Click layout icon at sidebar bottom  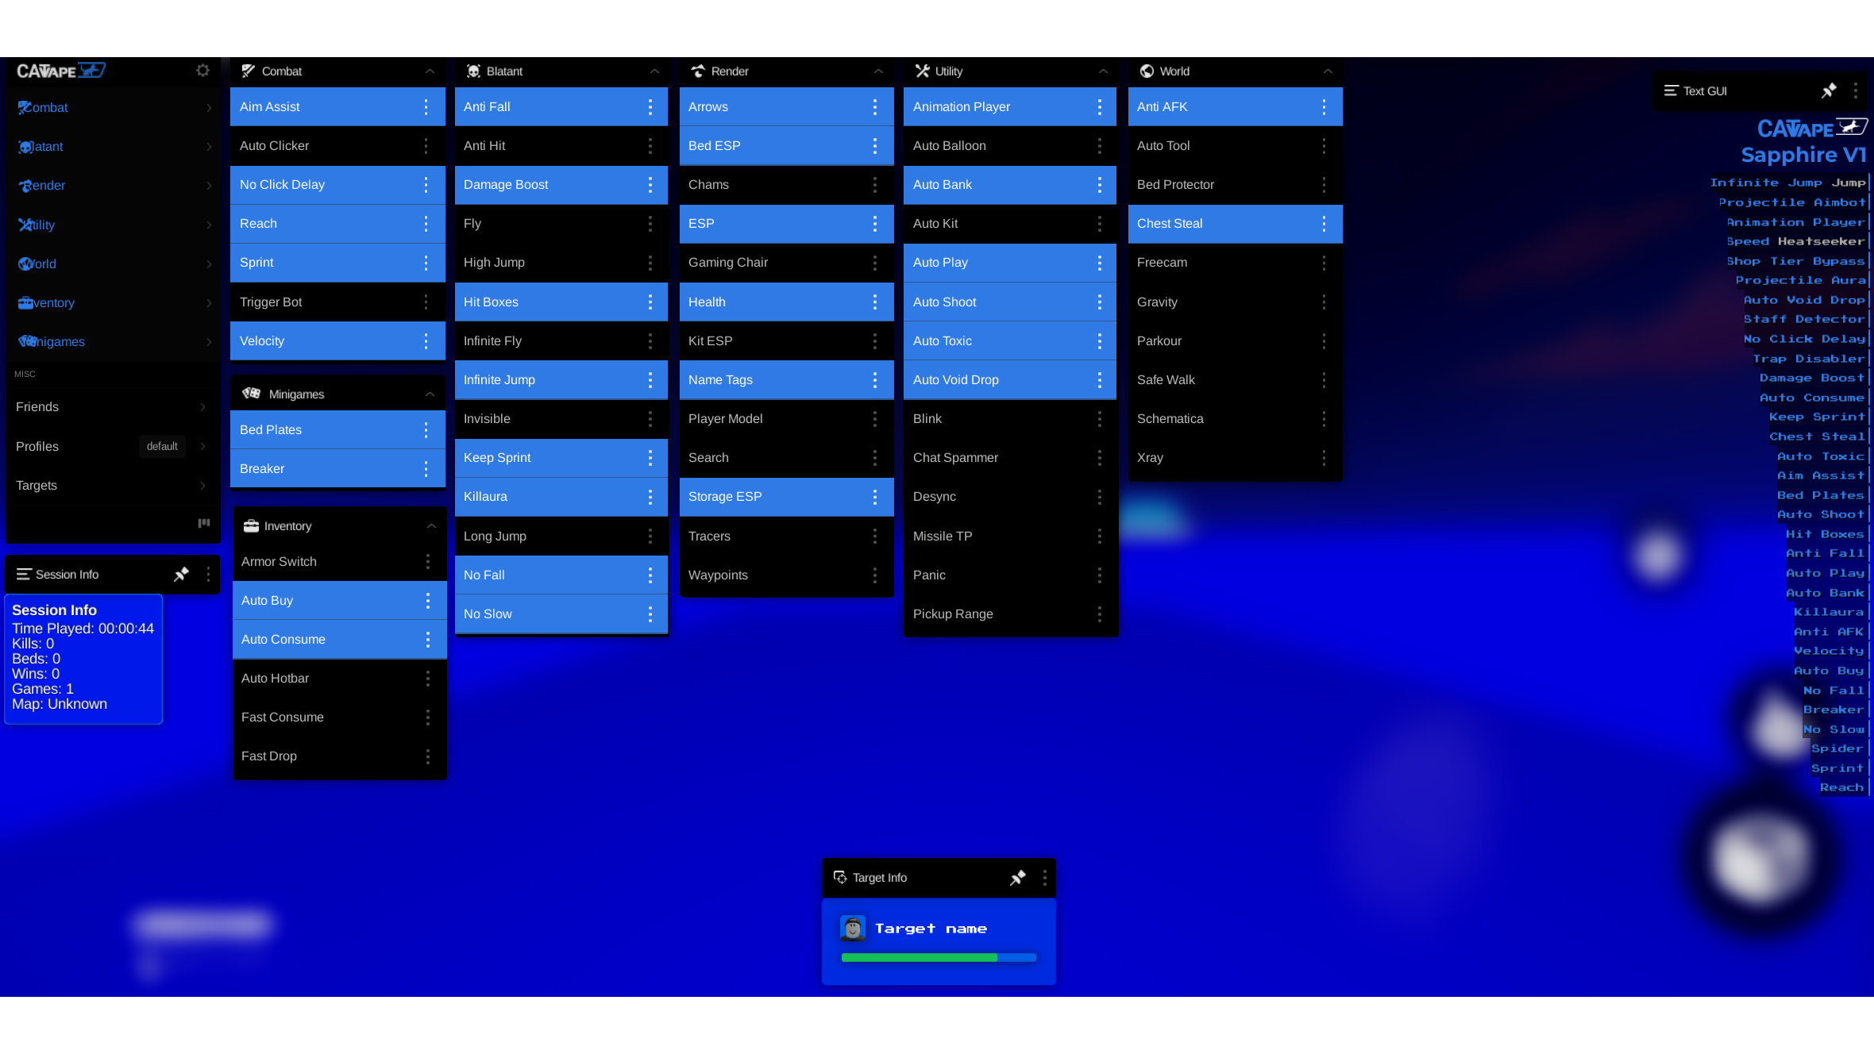203,523
